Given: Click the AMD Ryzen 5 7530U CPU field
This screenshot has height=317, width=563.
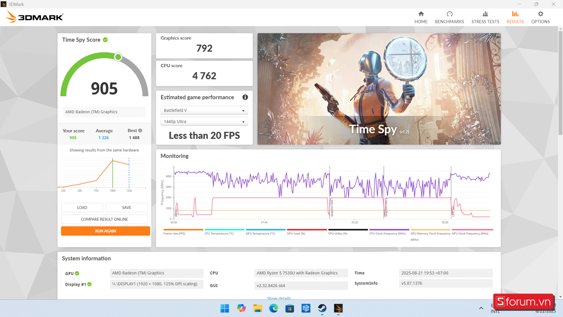Looking at the screenshot, I should coord(301,273).
